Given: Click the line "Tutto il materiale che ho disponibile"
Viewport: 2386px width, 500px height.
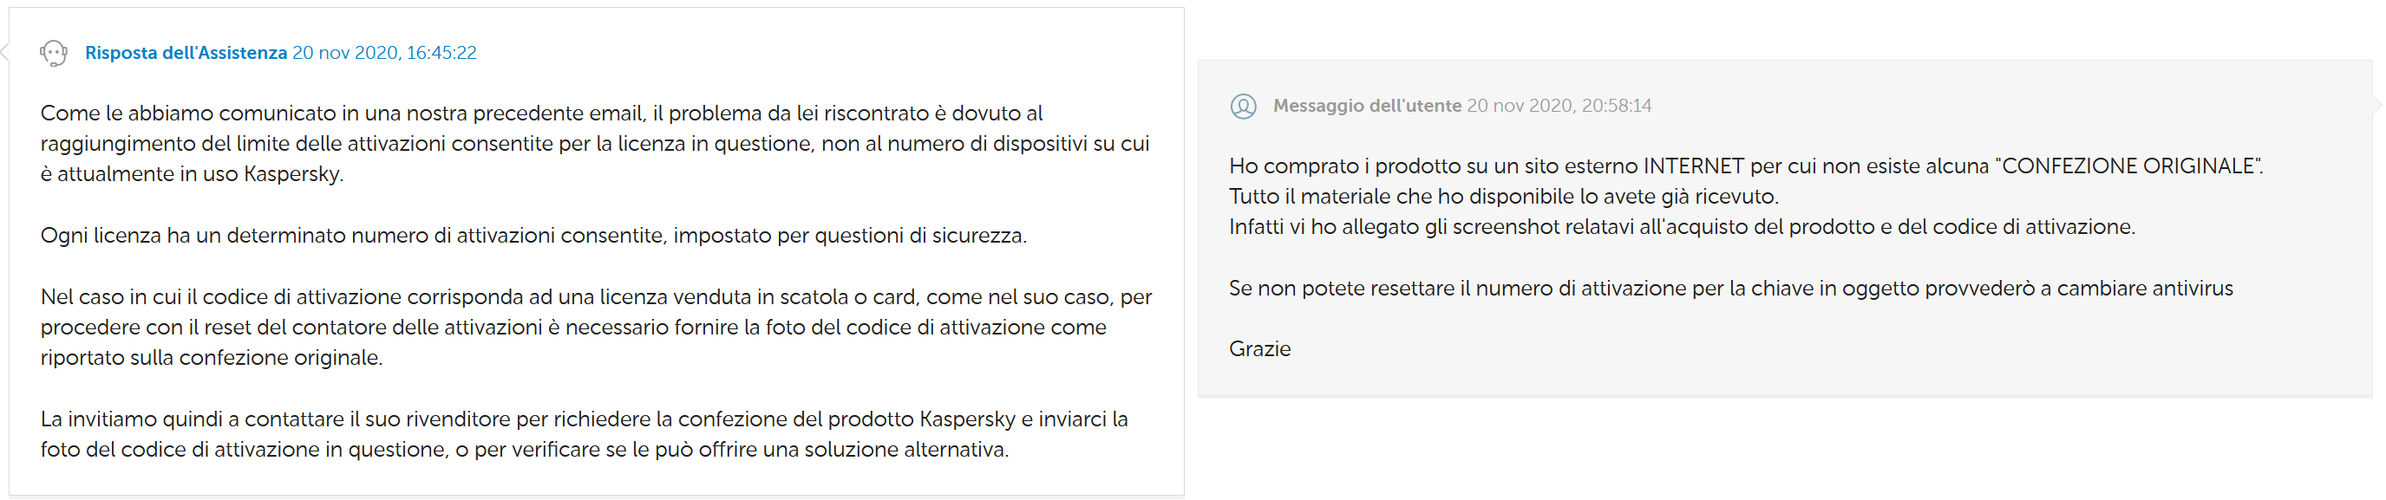Looking at the screenshot, I should tap(1502, 197).
